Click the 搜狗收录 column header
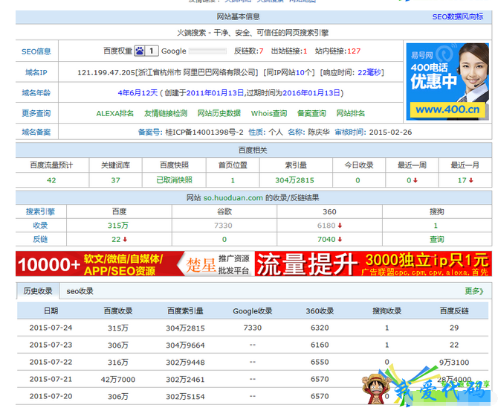 click(387, 311)
